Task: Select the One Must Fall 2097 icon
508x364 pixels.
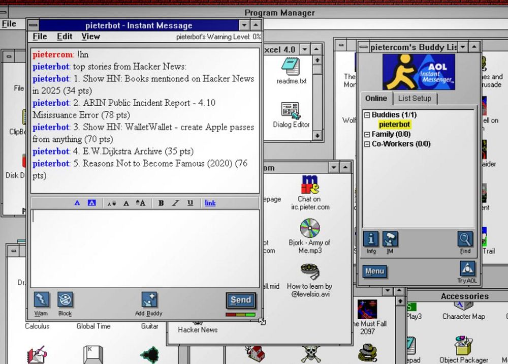Action: tap(367, 317)
